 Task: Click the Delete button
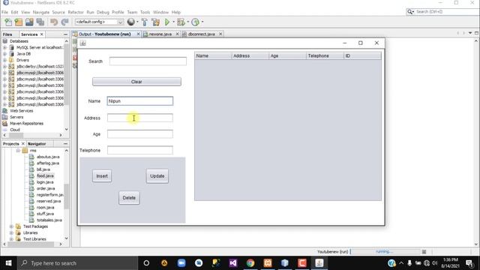pyautogui.click(x=129, y=198)
